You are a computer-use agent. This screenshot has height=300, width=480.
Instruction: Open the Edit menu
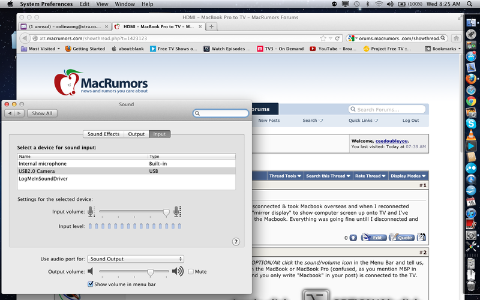tap(85, 4)
